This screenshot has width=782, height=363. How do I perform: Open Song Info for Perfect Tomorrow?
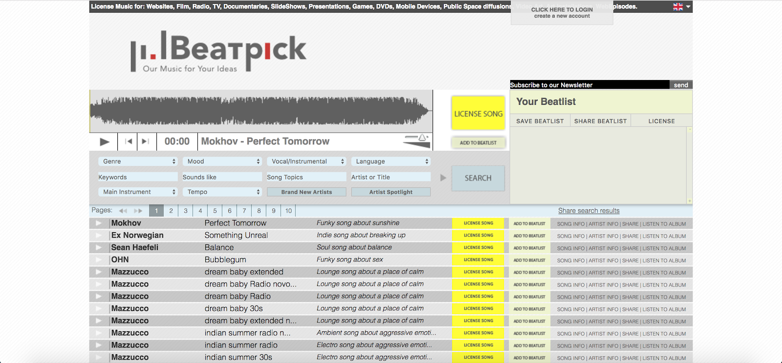(571, 224)
